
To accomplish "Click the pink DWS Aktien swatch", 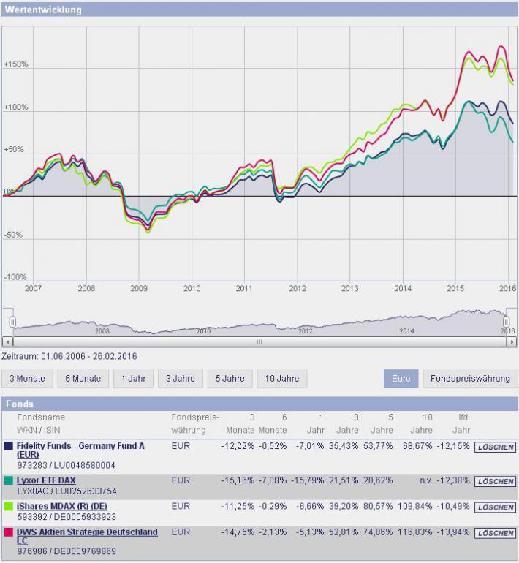I will coord(9,532).
